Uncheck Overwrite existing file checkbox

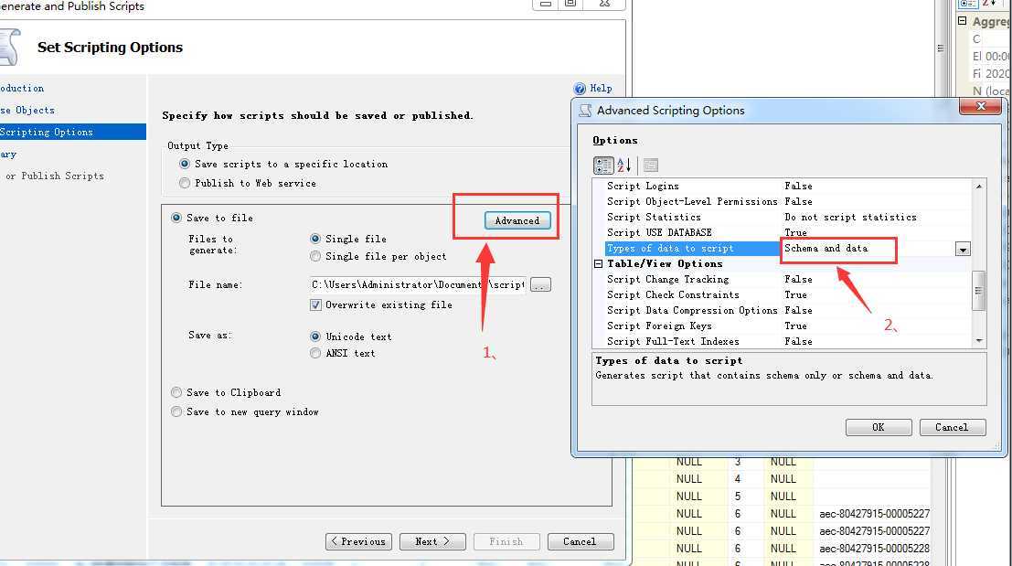tap(316, 304)
